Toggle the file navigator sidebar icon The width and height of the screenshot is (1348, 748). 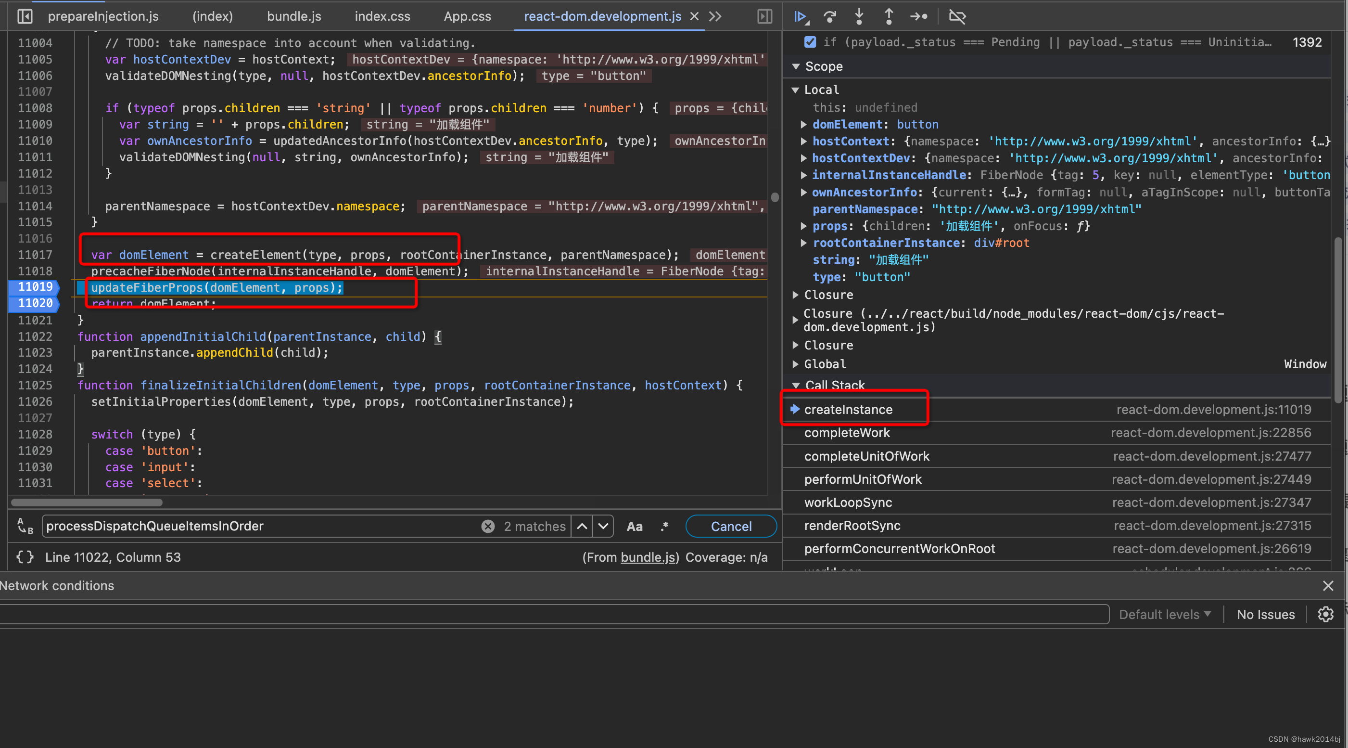coord(25,16)
